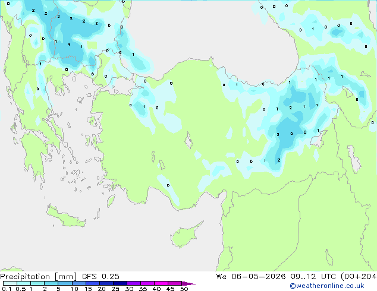Click the precipitation value "4" on map
The image size is (377, 291).
pos(69,44)
